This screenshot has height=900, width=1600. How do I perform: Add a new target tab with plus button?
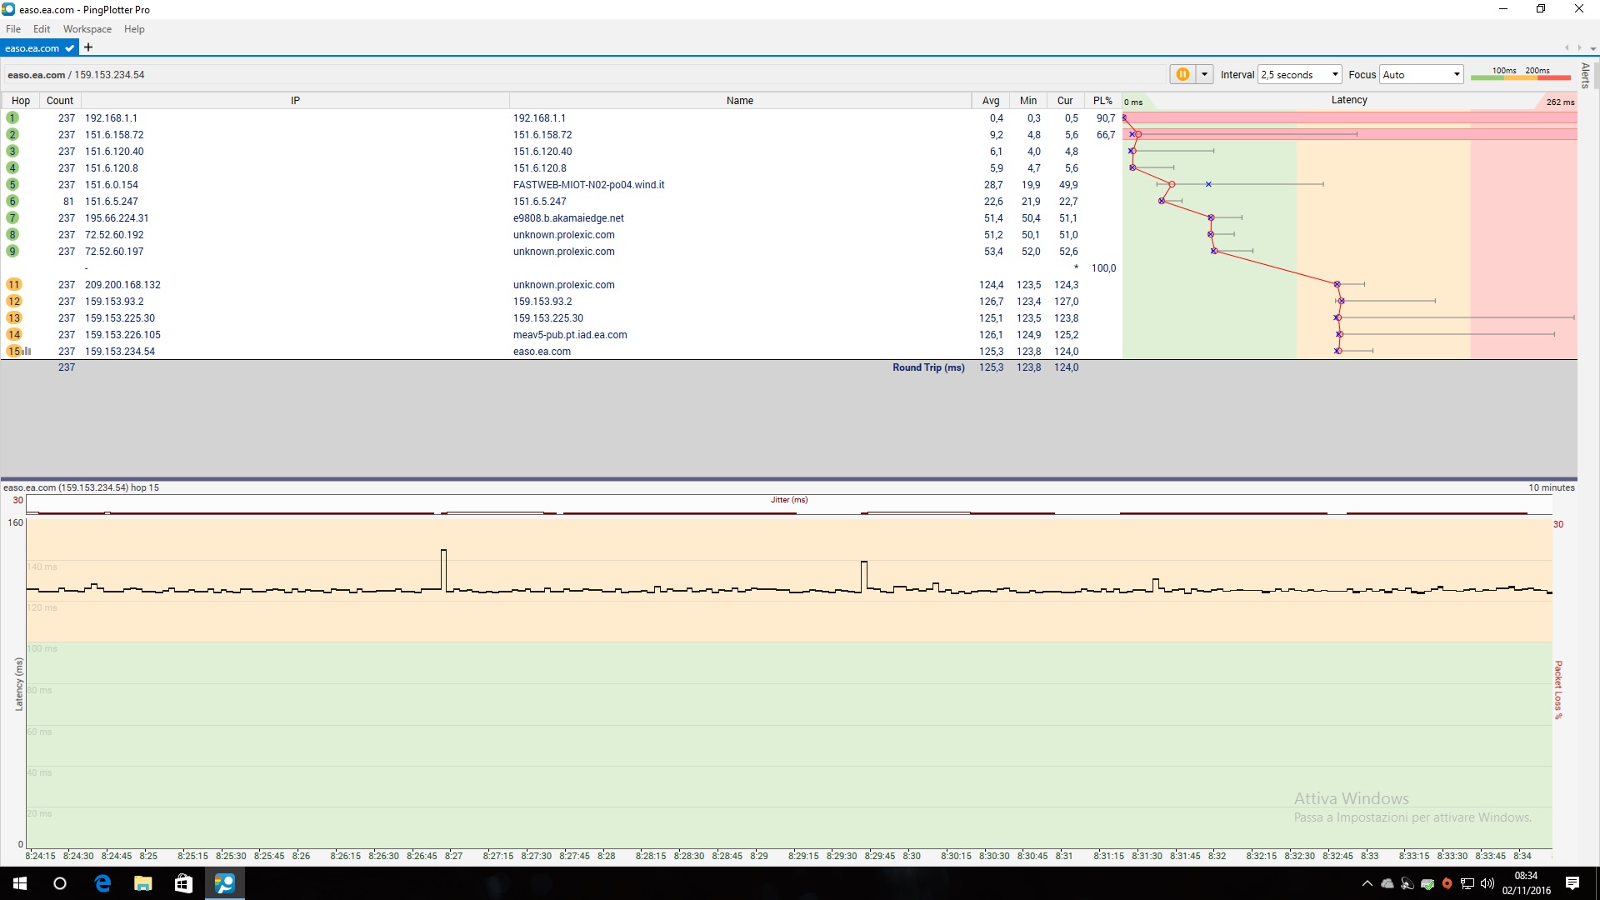pyautogui.click(x=88, y=47)
